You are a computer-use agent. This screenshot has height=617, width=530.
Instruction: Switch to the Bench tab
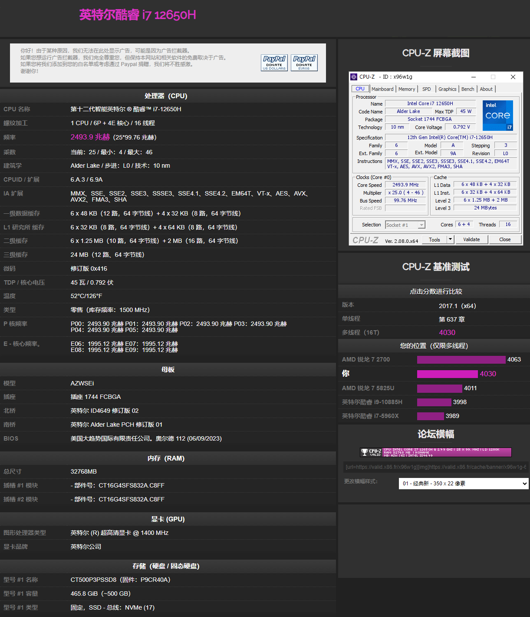coord(467,89)
